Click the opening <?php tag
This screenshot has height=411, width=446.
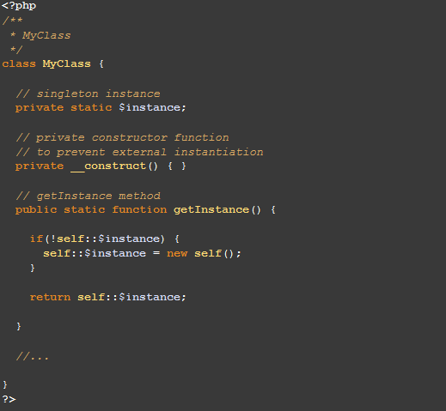click(19, 6)
